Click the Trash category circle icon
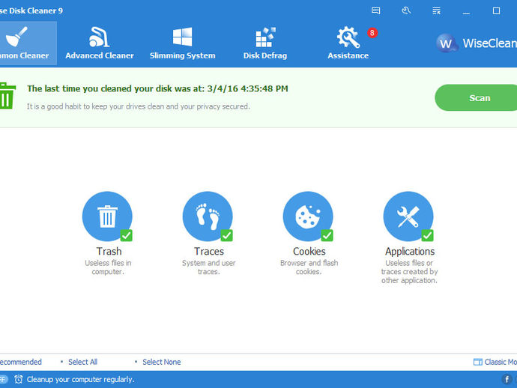The image size is (517, 388). pyautogui.click(x=107, y=216)
